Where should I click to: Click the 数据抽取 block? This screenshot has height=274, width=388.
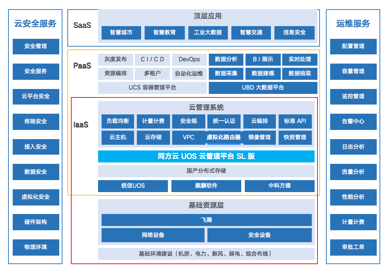point(300,73)
